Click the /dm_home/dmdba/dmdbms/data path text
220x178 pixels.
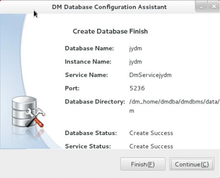coord(174,102)
